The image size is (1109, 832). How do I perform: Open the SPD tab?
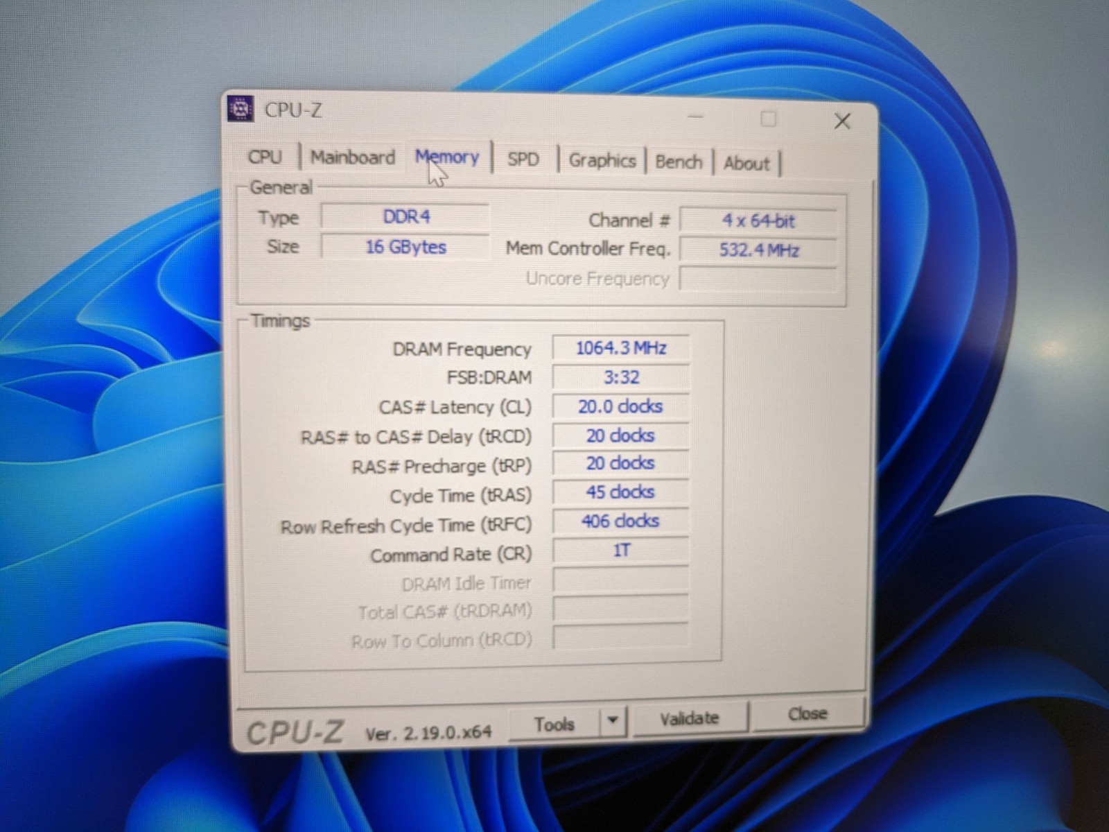523,159
